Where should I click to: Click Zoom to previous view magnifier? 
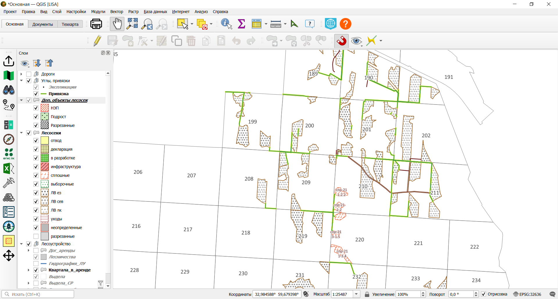pyautogui.click(x=147, y=24)
